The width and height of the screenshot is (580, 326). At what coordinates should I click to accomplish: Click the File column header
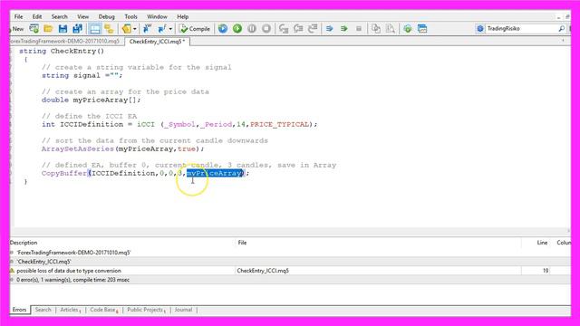point(242,243)
